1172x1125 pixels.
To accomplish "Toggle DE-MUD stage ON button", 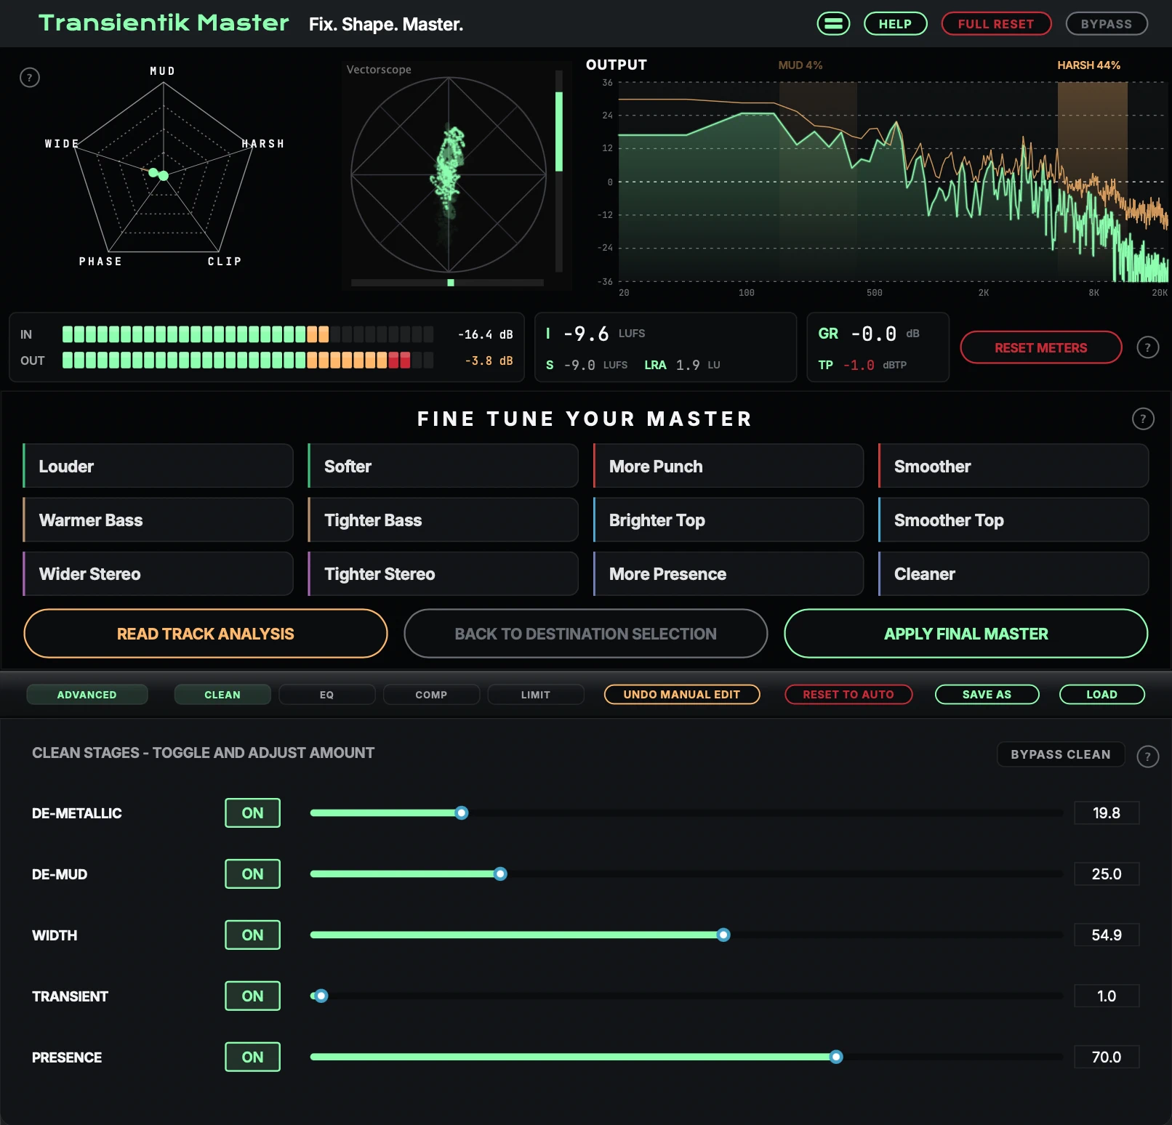I will [252, 874].
